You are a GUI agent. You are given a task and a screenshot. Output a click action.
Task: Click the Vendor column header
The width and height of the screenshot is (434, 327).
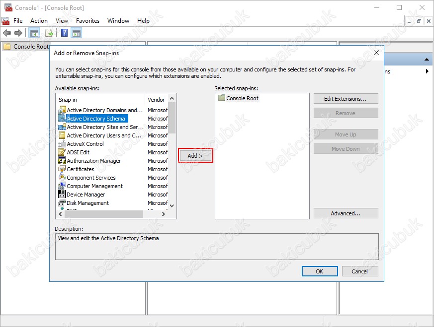(x=156, y=100)
